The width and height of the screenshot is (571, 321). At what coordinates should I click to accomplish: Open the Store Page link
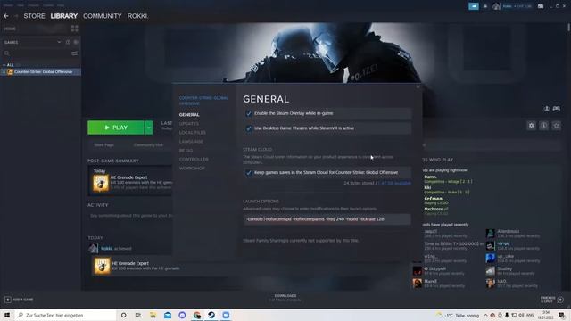click(x=103, y=144)
